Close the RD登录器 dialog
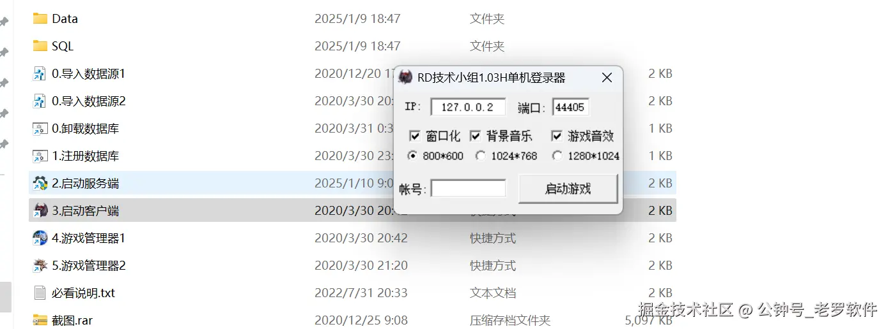Screen dimensions: 888x329 coord(607,78)
